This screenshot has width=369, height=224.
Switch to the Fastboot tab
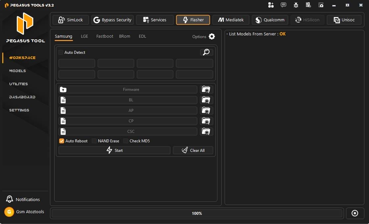104,36
